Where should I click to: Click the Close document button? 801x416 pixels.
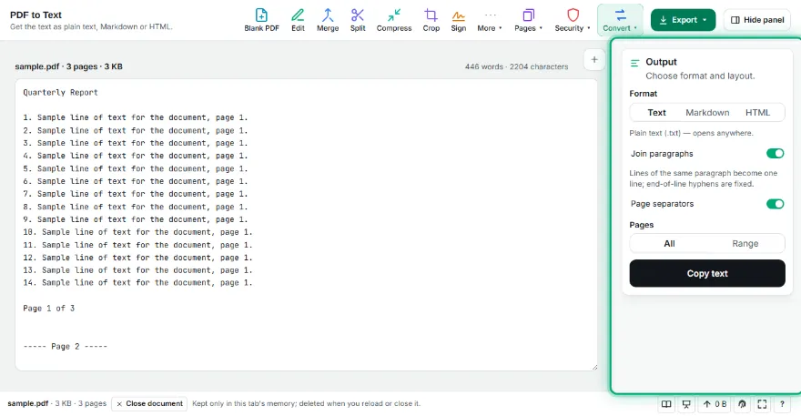coord(149,404)
